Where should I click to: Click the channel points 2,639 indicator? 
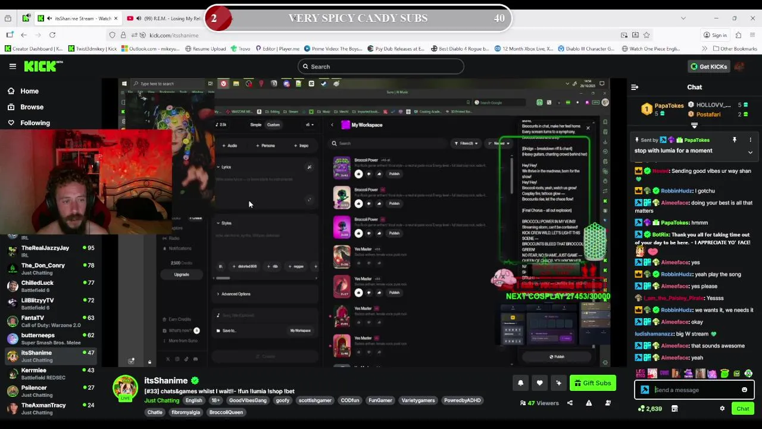(649, 409)
